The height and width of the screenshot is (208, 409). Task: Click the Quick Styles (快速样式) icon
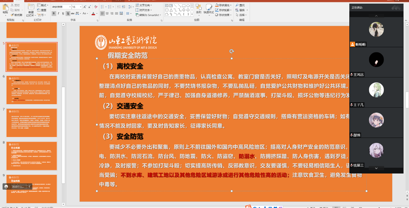coord(209,10)
